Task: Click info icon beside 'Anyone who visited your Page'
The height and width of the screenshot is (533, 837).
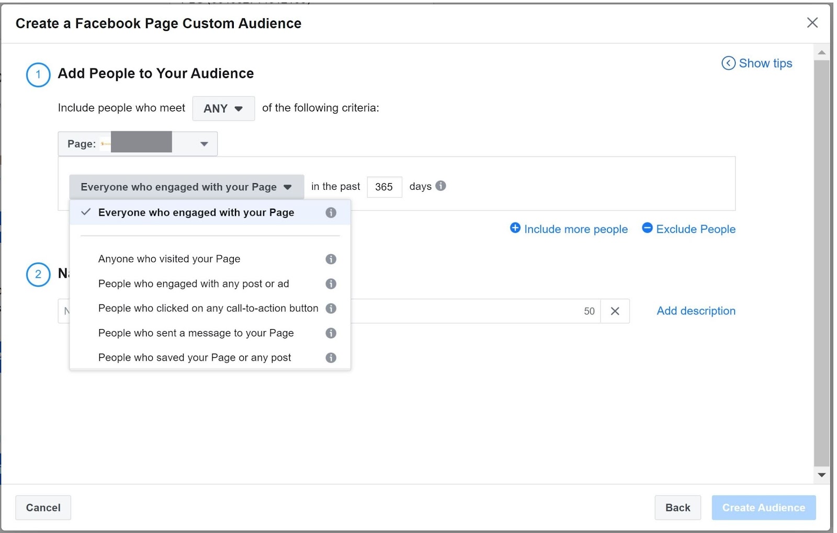Action: 331,259
